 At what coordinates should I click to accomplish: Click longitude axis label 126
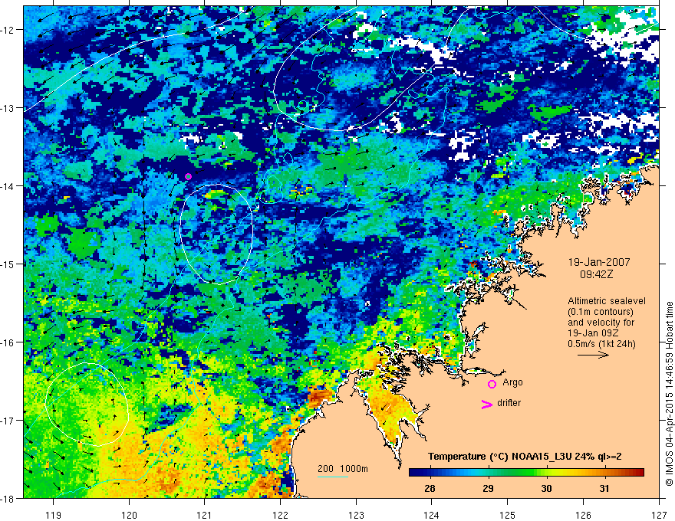[x=583, y=515]
